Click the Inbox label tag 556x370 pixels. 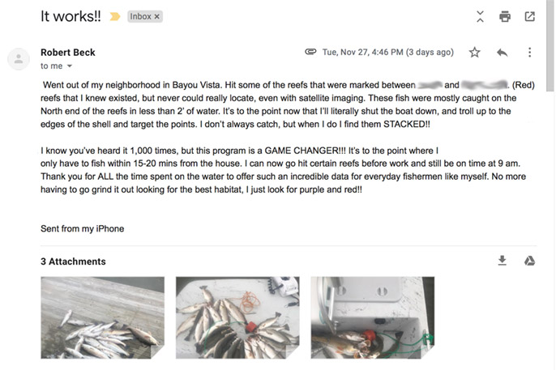140,17
